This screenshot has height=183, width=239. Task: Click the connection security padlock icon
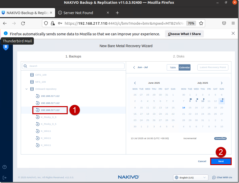click(x=53, y=23)
